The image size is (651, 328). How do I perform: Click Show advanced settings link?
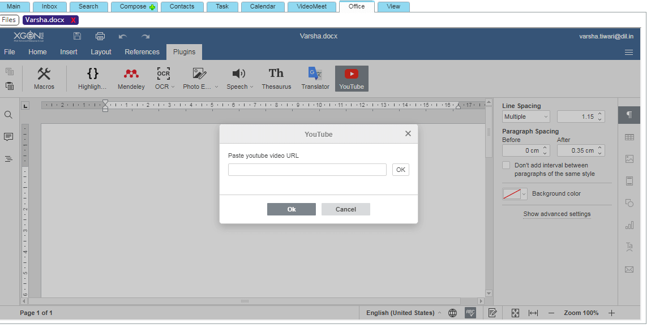click(557, 214)
